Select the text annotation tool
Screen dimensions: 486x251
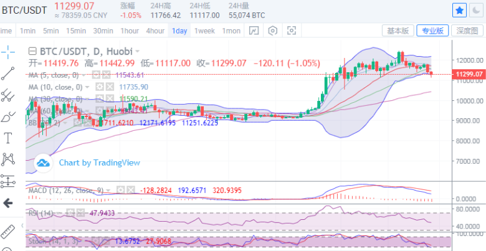[7, 138]
